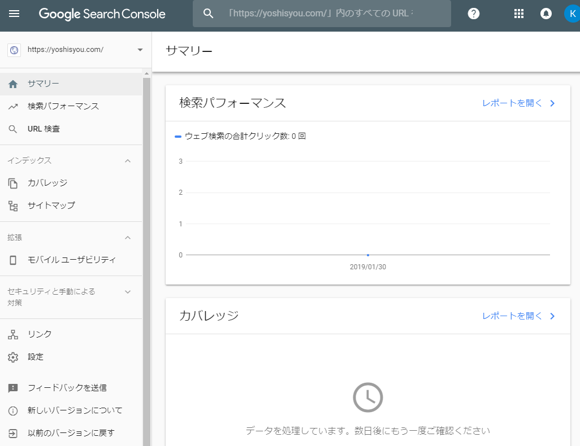Open the Google apps grid

pyautogui.click(x=518, y=14)
